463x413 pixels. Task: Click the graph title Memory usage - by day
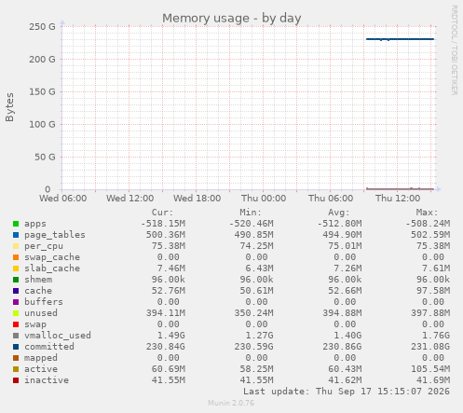pos(232,19)
